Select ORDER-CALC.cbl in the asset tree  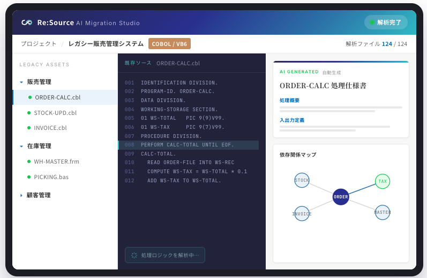tap(65, 97)
